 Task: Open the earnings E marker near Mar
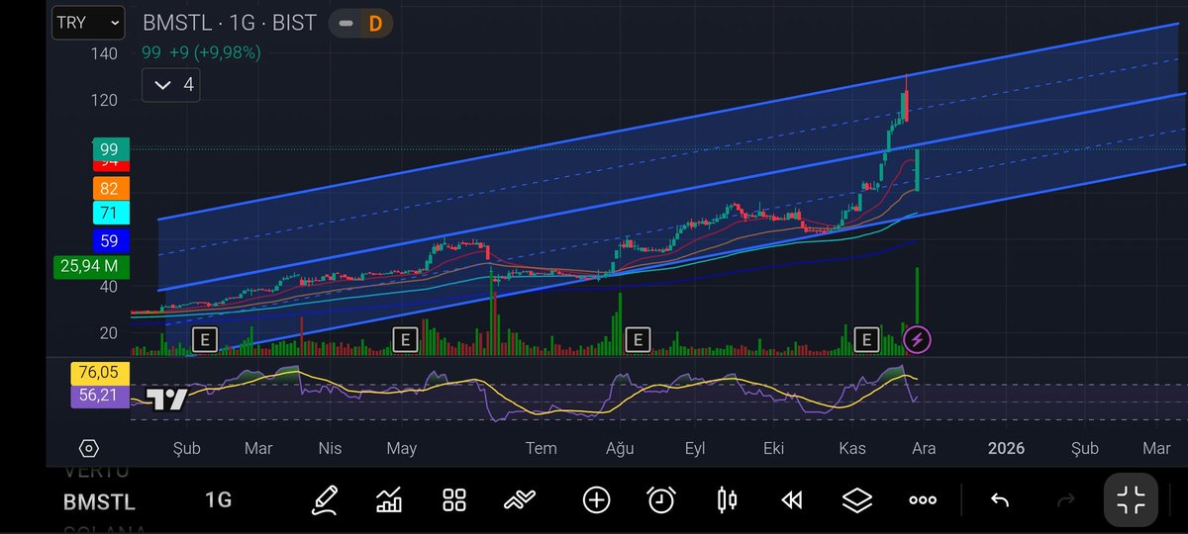point(204,340)
